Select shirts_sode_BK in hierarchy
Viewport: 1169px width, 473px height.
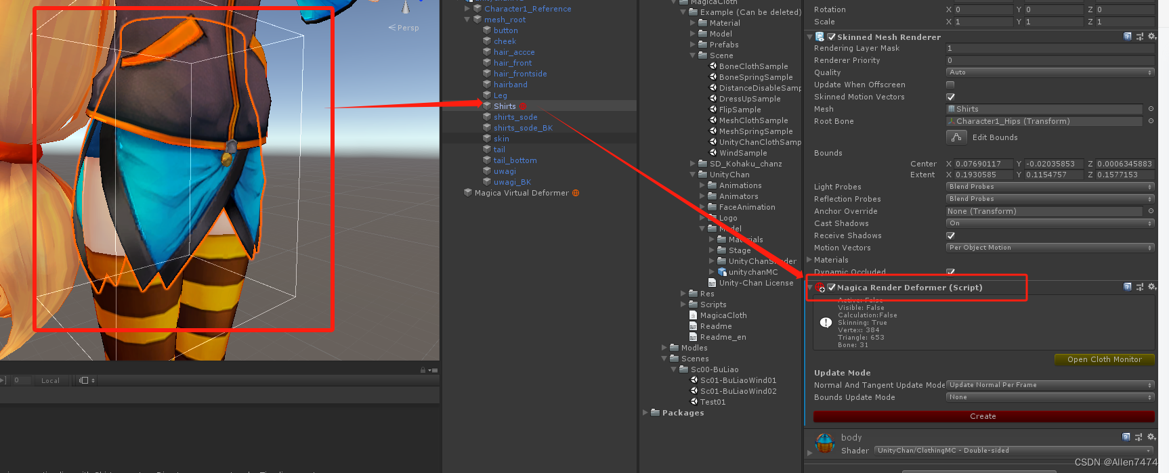(x=523, y=128)
